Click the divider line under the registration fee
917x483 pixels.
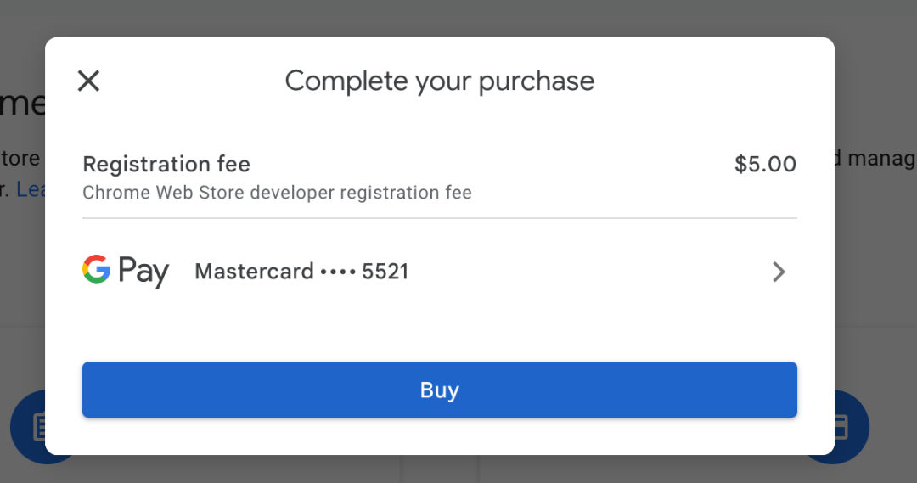439,218
